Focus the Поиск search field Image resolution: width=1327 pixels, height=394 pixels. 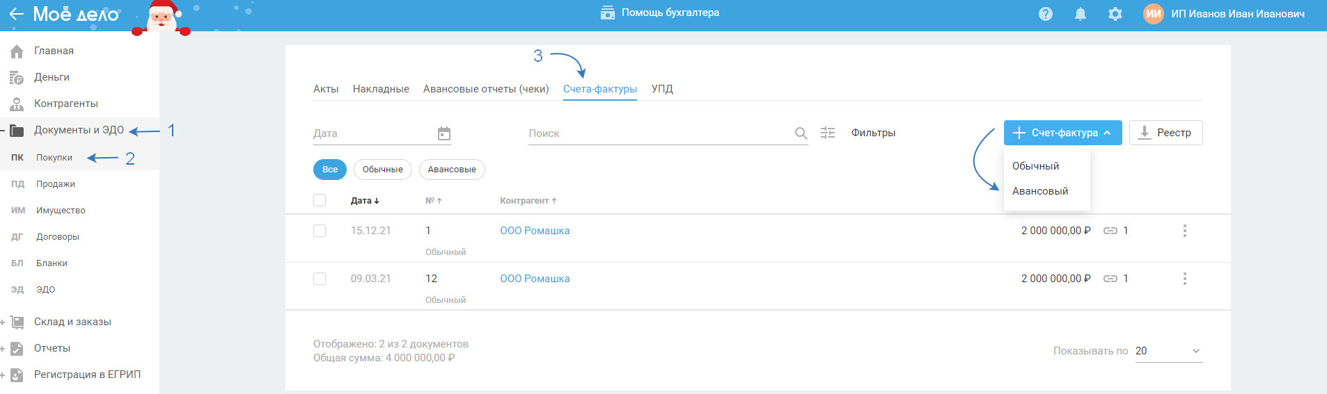point(658,133)
